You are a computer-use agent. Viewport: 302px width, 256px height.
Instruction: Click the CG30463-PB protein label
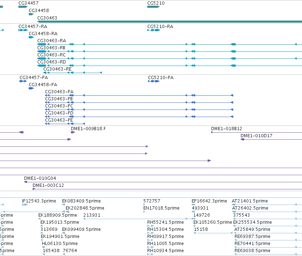click(59, 99)
